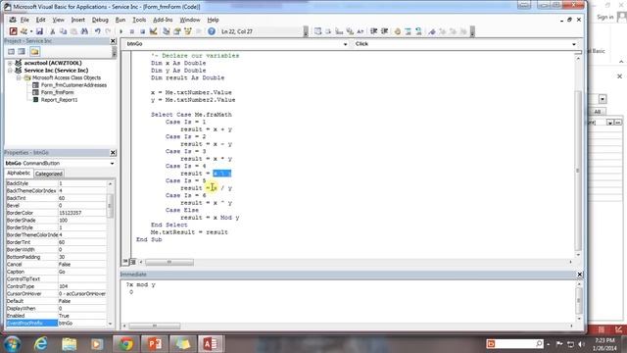Open the btnGo object dropdown
The image size is (627, 353).
pos(346,44)
